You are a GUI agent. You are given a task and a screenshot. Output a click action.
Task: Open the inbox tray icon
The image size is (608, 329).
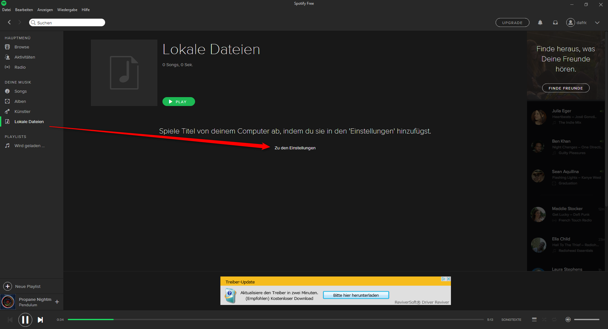(x=555, y=22)
